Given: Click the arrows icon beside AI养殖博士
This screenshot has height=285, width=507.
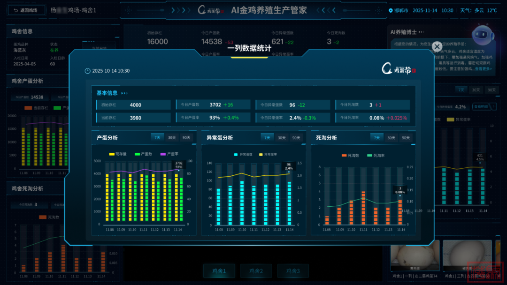Looking at the screenshot, I should tap(421, 32).
